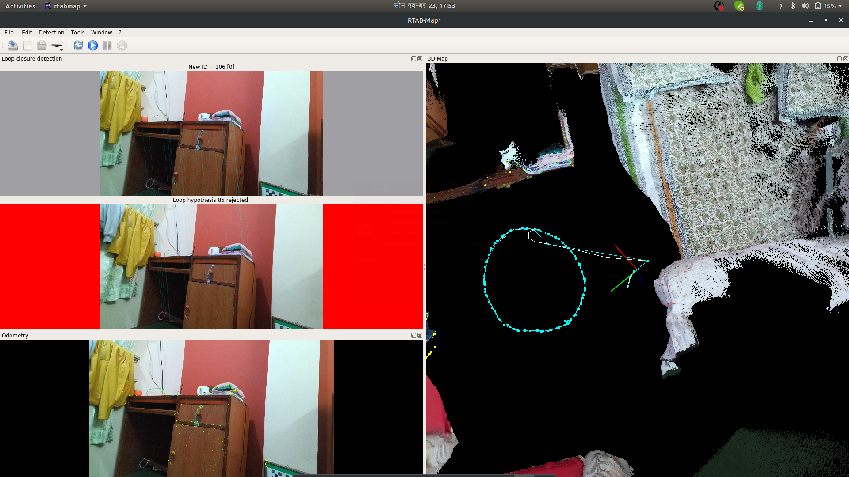849x477 pixels.
Task: Close the 3D Map panel
Action: pos(845,58)
